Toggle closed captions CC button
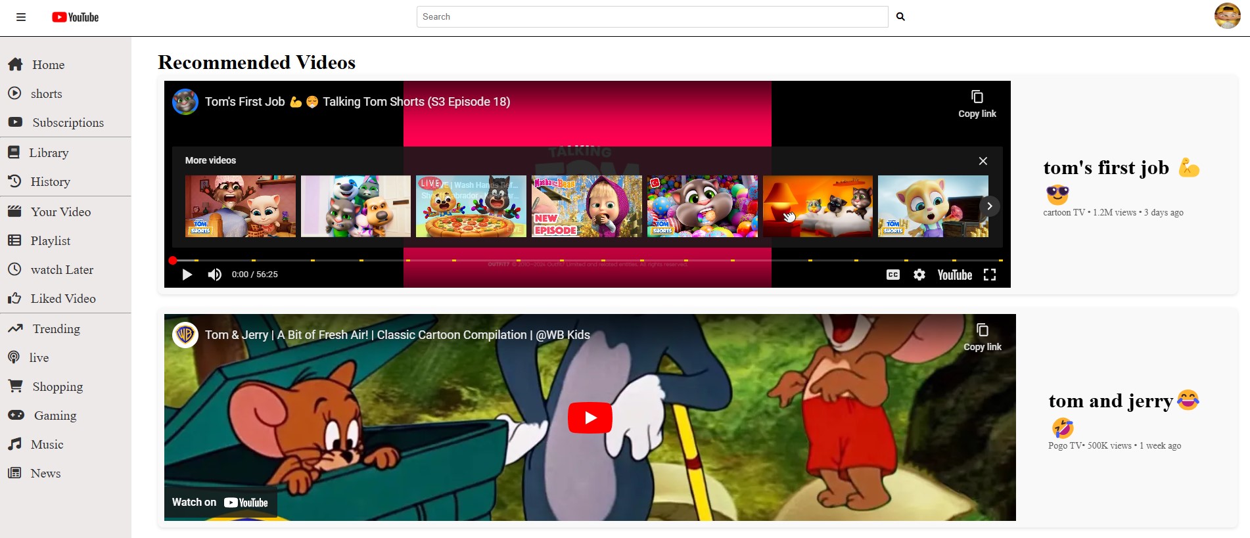The height and width of the screenshot is (538, 1250). [x=892, y=275]
